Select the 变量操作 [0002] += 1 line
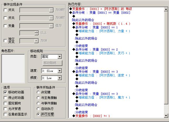Screen dimensions: 169x122 91,116
